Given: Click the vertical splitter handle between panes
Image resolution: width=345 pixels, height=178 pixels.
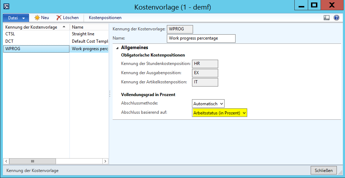Looking at the screenshot, I should coord(110,93).
